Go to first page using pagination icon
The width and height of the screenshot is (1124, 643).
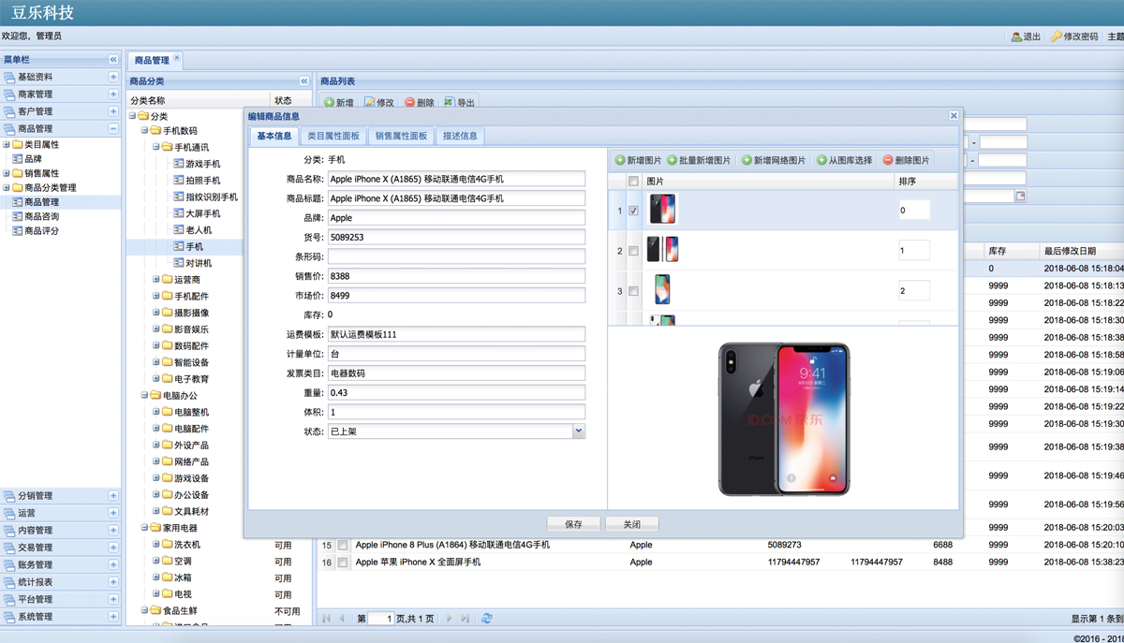coord(327,619)
